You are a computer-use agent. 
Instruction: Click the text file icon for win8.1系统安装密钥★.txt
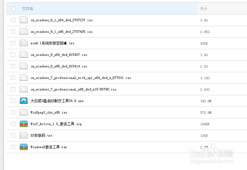click(x=24, y=43)
